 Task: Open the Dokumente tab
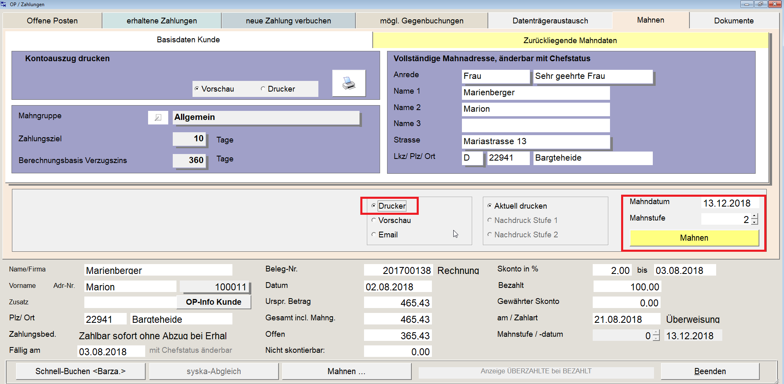[734, 21]
